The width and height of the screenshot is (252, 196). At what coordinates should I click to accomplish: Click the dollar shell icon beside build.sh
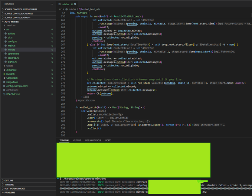(4, 74)
